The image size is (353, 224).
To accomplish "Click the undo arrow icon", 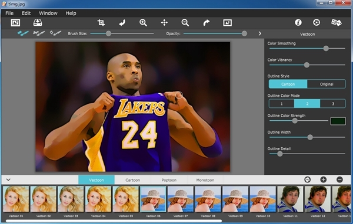I will (x=122, y=23).
